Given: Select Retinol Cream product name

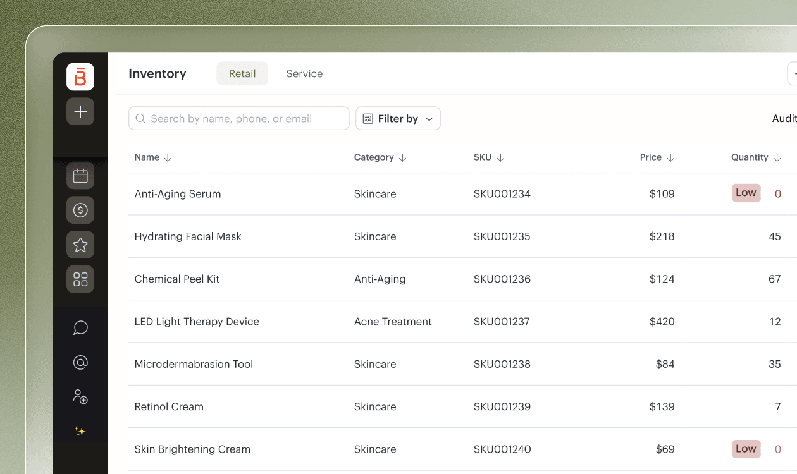Looking at the screenshot, I should pyautogui.click(x=169, y=406).
